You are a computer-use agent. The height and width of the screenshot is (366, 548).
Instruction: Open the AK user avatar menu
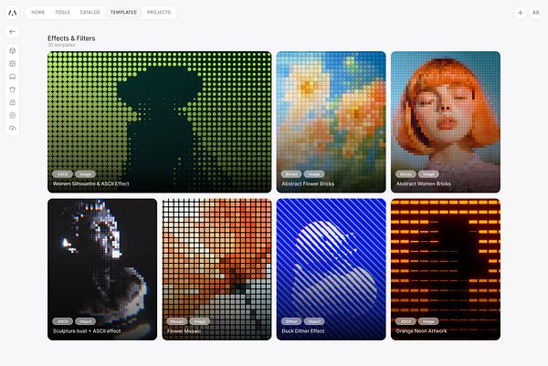(536, 13)
